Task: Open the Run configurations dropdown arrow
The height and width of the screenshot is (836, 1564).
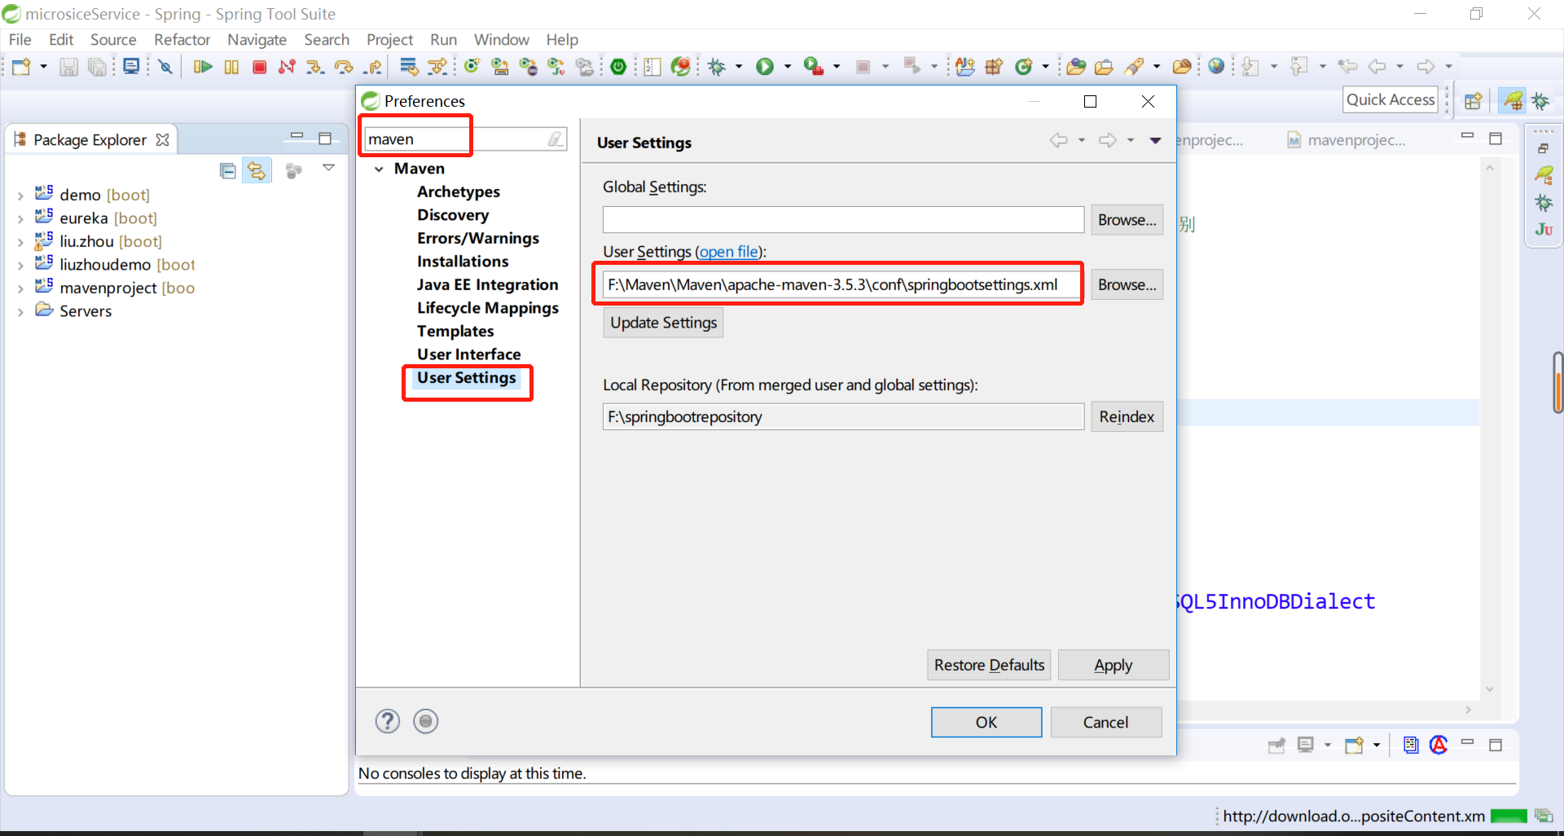Action: tap(788, 67)
